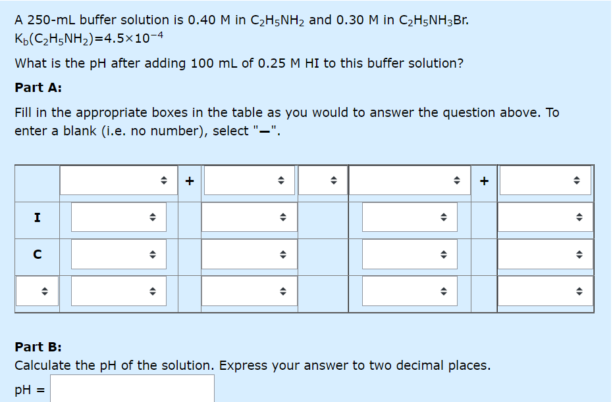Open the final dropdown in the bottom row
Image resolution: width=613 pixels, height=402 pixels.
pyautogui.click(x=545, y=291)
